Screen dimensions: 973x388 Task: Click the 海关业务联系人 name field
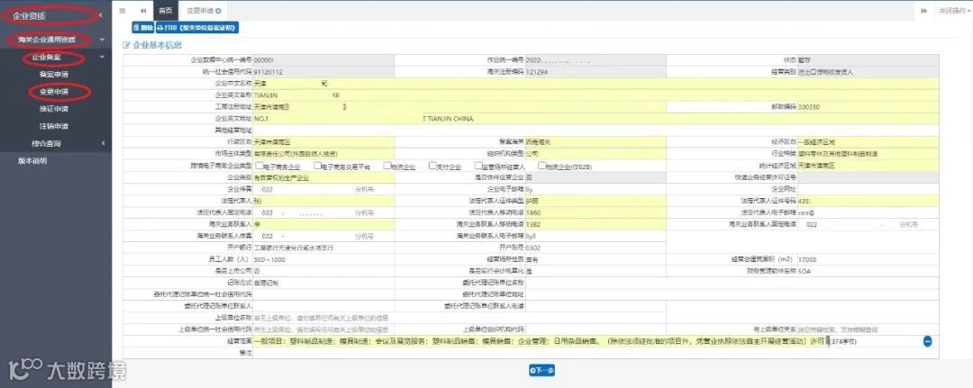coord(323,224)
